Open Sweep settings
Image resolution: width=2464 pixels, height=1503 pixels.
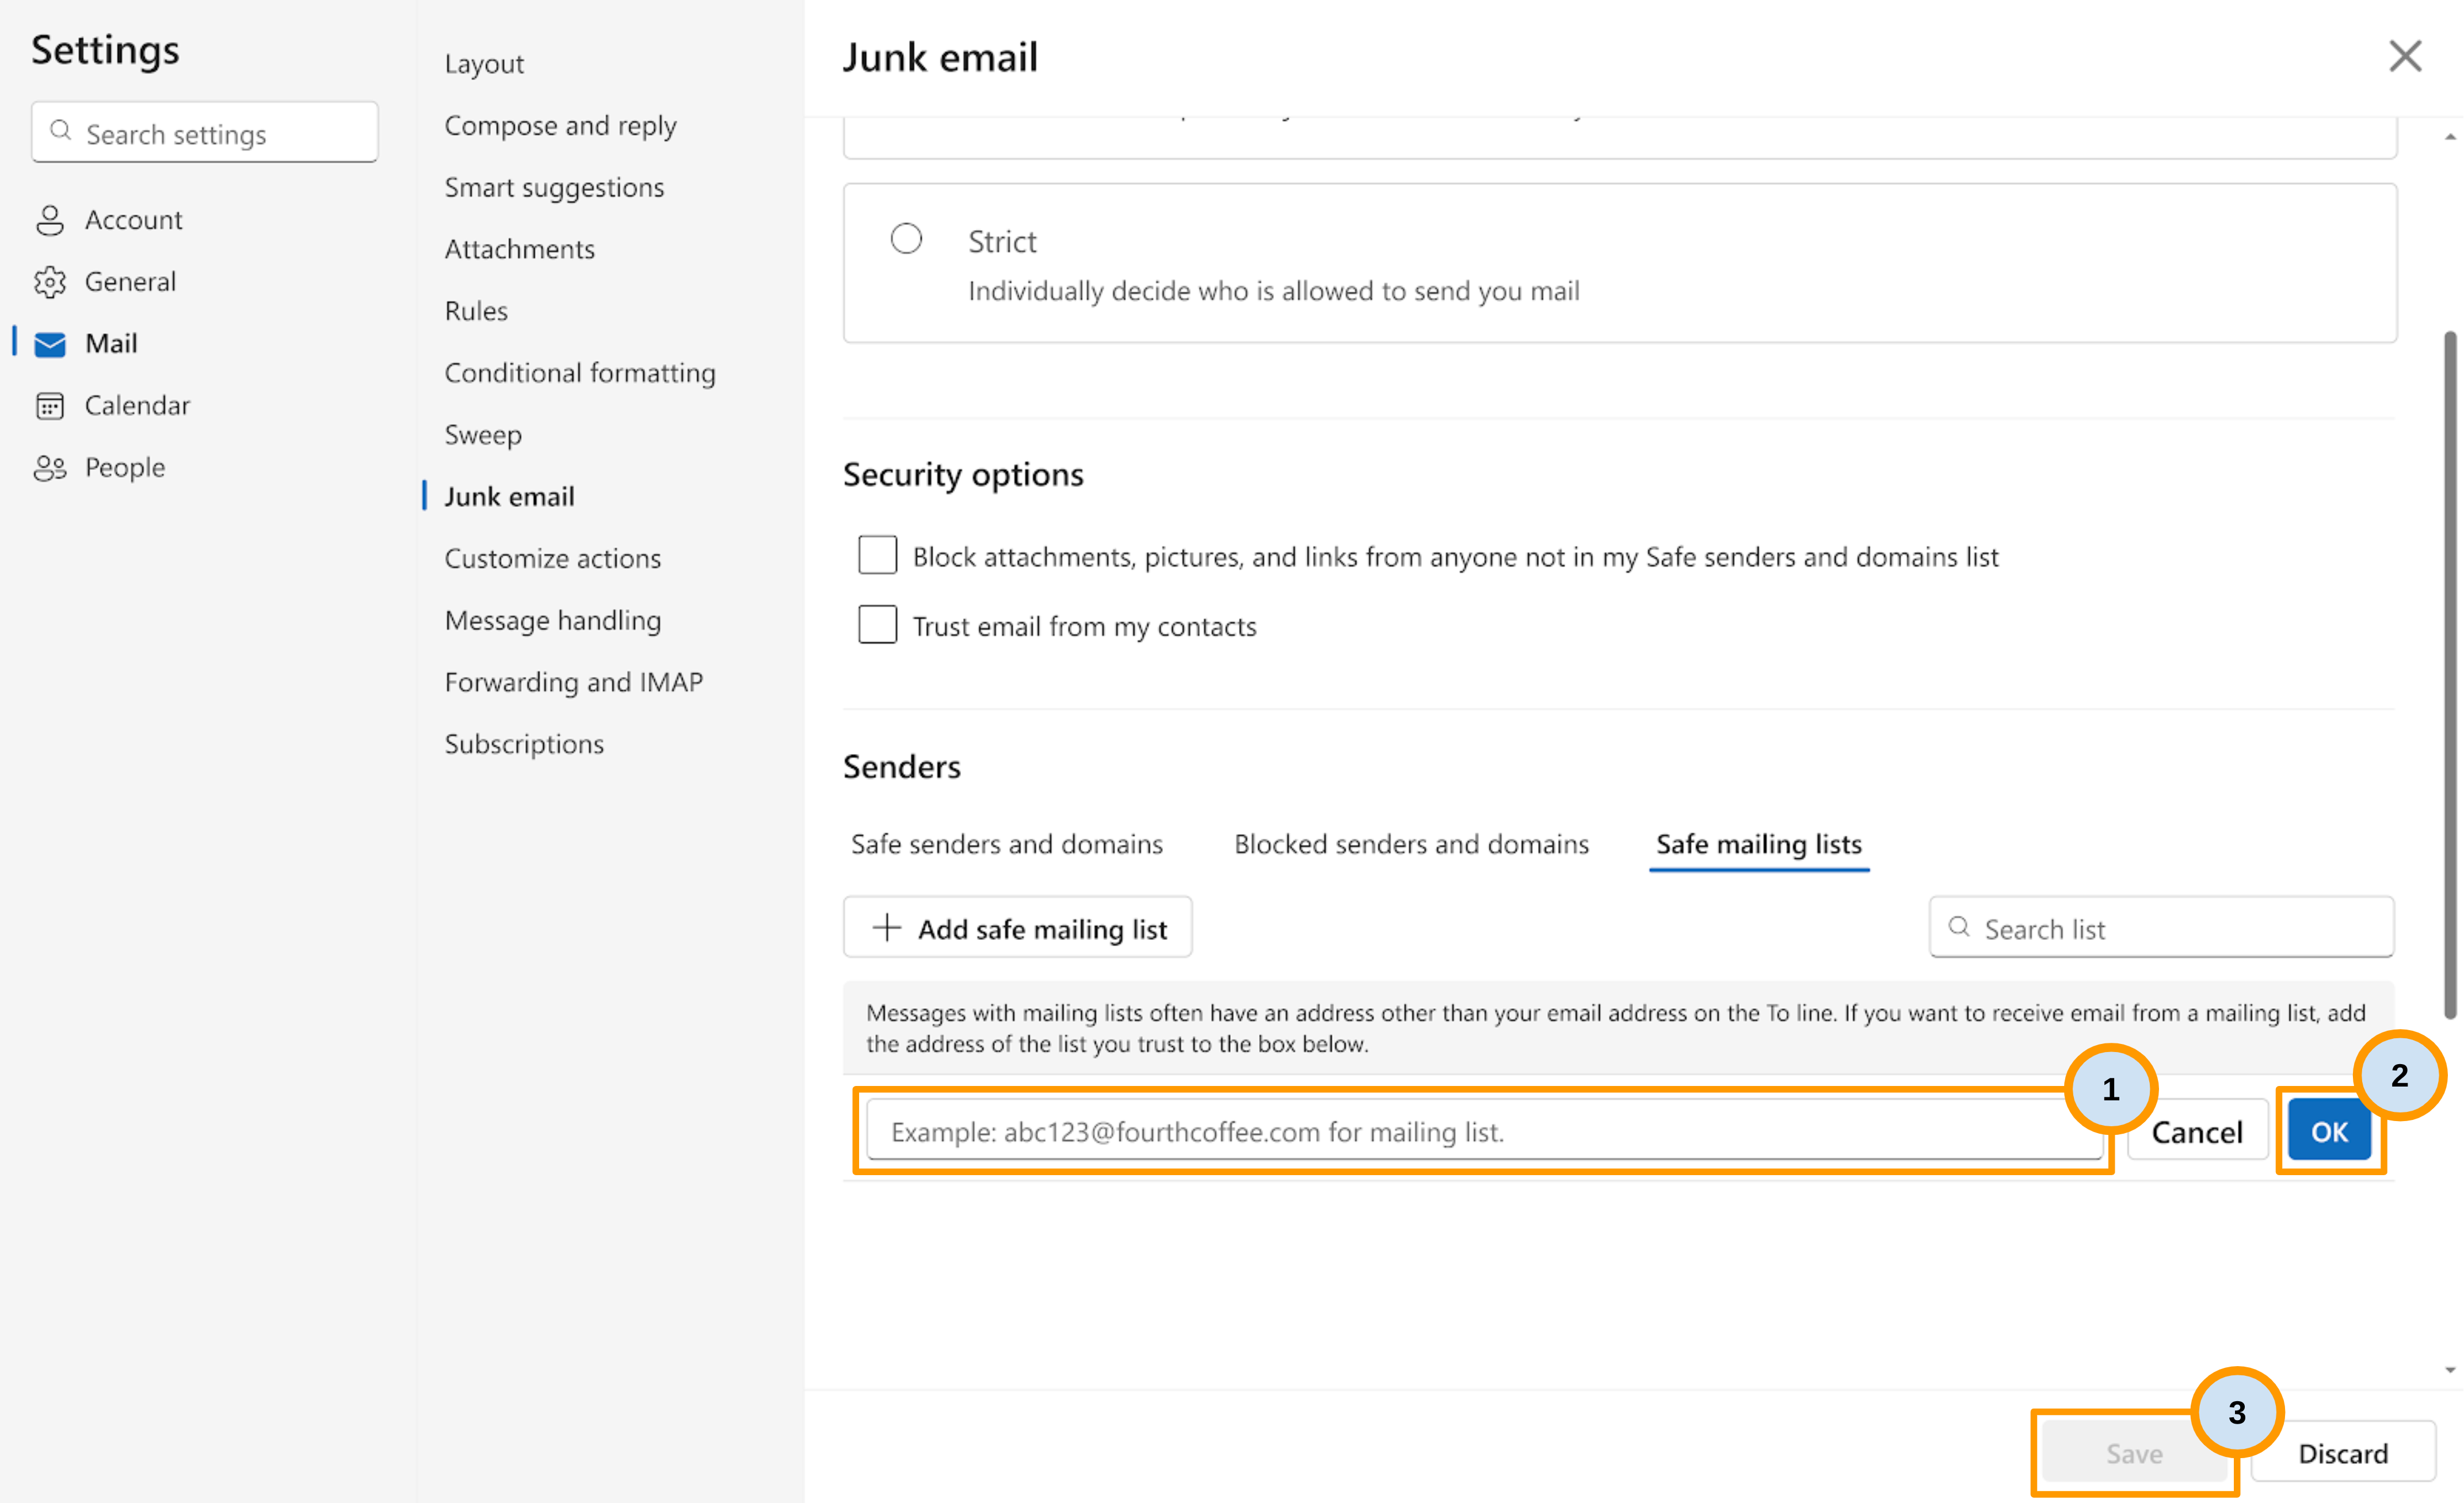(x=483, y=435)
